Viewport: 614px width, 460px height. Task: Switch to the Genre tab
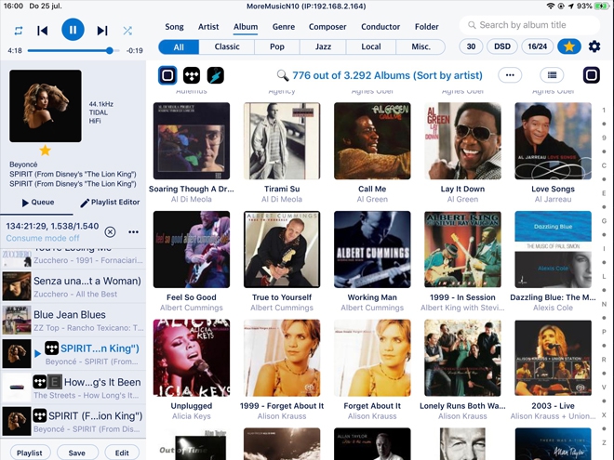tap(284, 27)
